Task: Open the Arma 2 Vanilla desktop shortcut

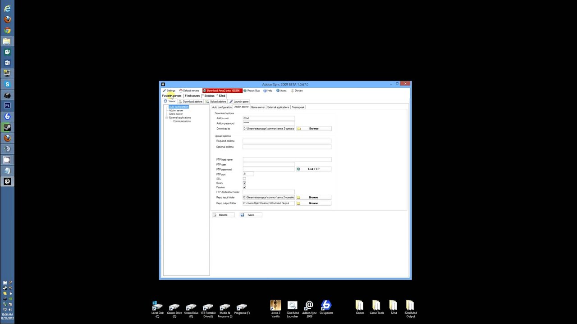Action: point(275,309)
